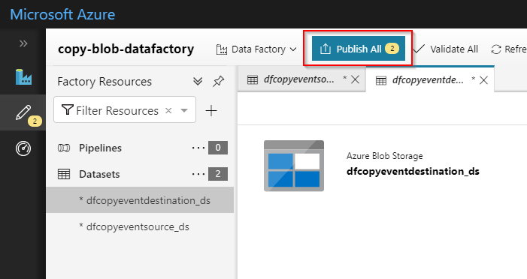The image size is (527, 279).
Task: Click the Refresh button
Action: click(509, 49)
